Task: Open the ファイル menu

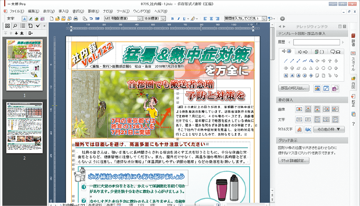Action: click(17, 11)
